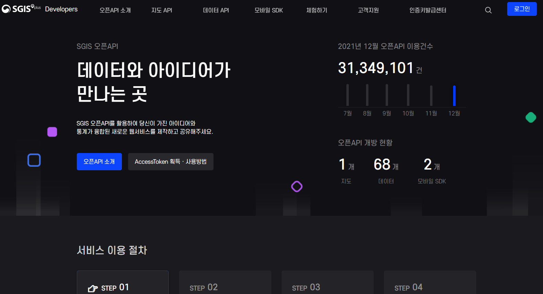
Task: Open the 고객지원 menu
Action: coord(368,10)
